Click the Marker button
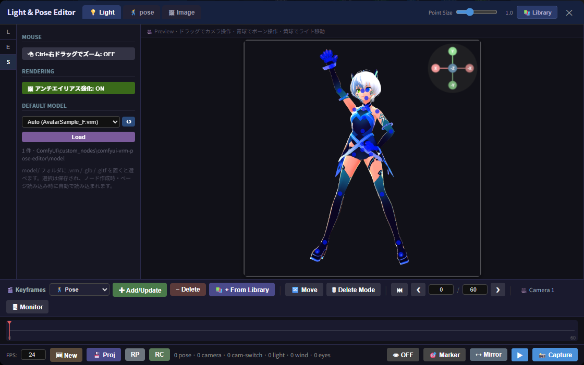Viewport: 584px width, 365px height. pos(445,355)
